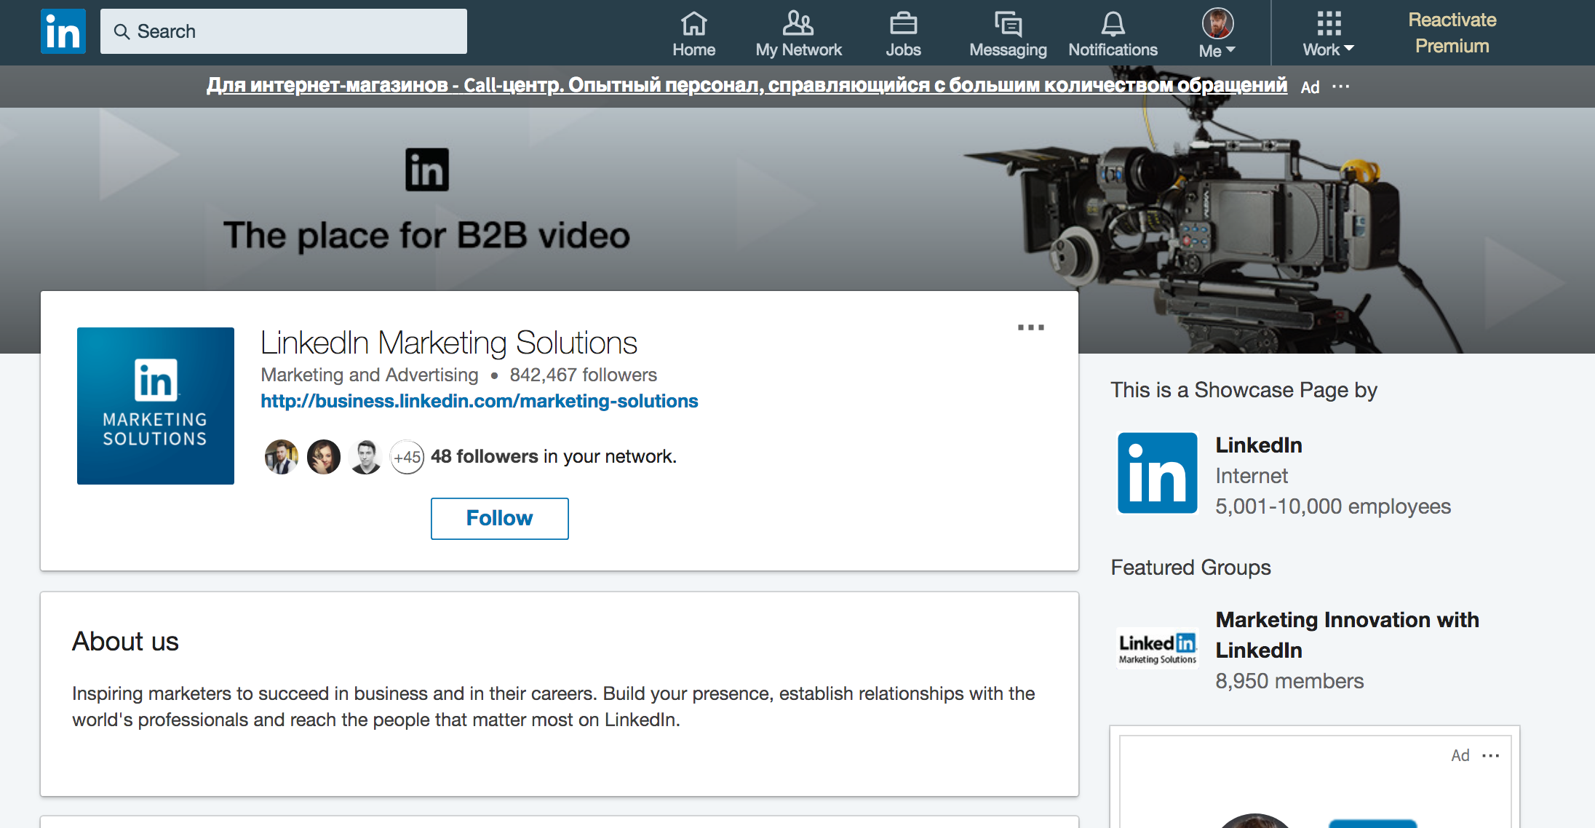Open Jobs briefcase icon
This screenshot has width=1595, height=828.
[903, 23]
